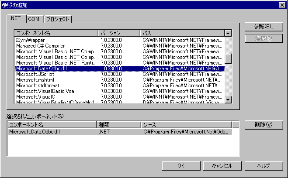Select the .NET tab
The height and width of the screenshot is (178, 288).
[x=17, y=18]
